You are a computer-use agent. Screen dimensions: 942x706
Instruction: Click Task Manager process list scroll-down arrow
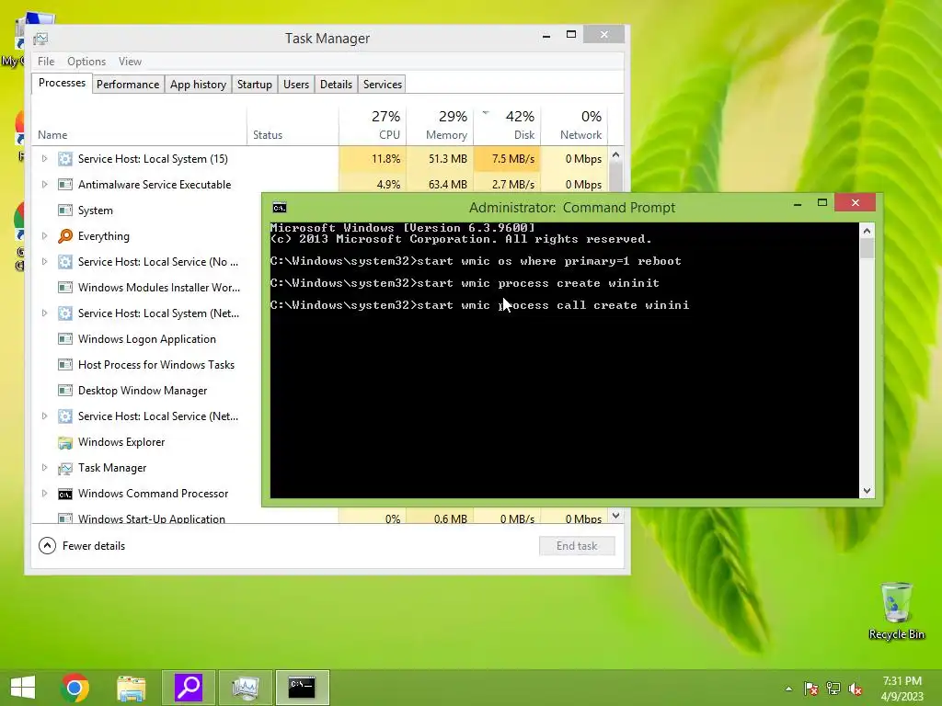(x=615, y=516)
